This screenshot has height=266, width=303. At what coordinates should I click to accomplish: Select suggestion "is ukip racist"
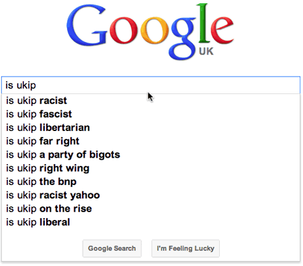151,101
